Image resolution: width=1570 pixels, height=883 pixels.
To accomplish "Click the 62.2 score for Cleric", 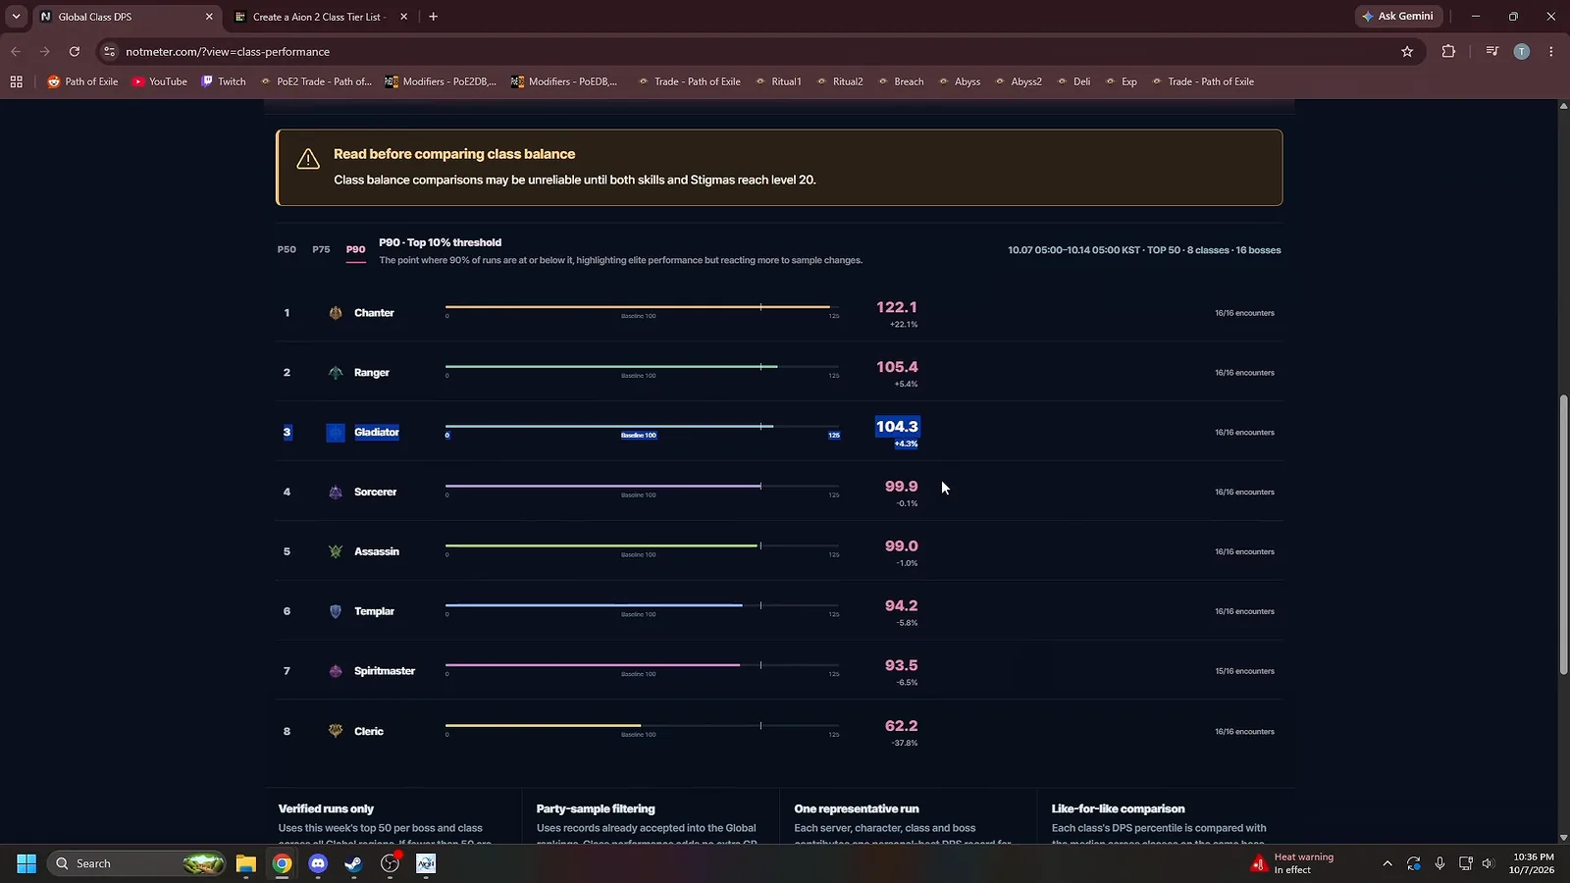I will 901,726.
